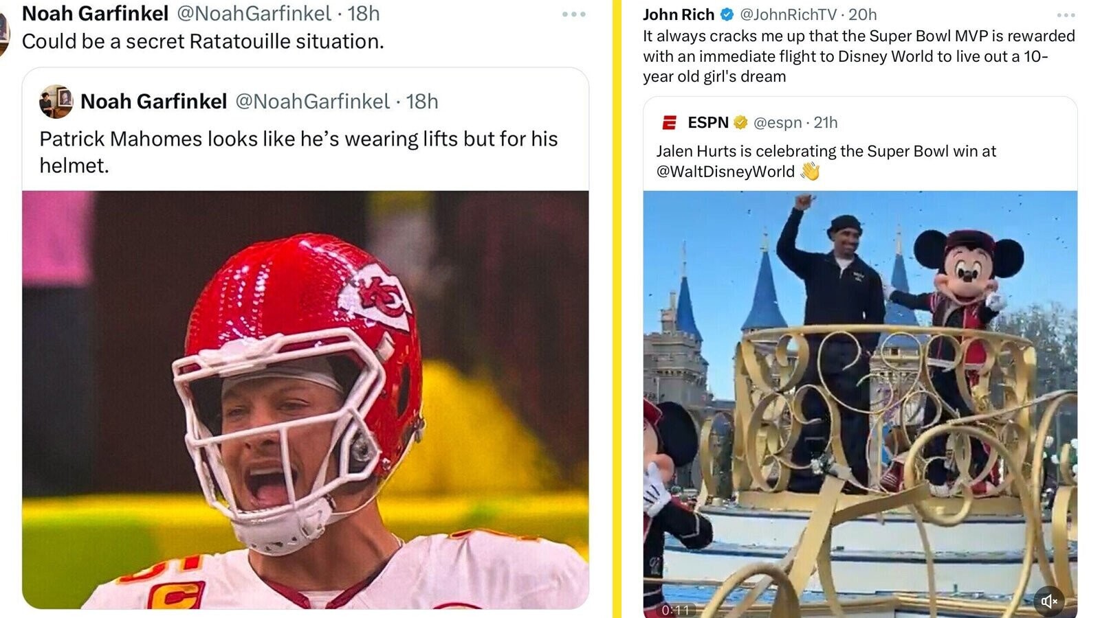The height and width of the screenshot is (618, 1100).
Task: Click the 21h timestamp on ESPN's tweet
Action: (x=828, y=122)
